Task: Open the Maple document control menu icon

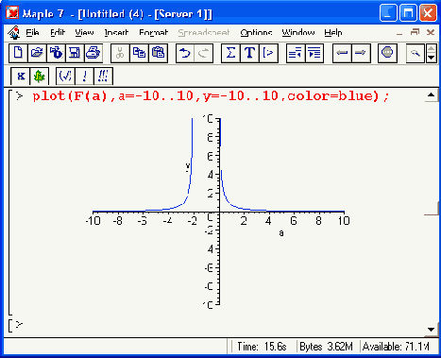Action: point(14,32)
